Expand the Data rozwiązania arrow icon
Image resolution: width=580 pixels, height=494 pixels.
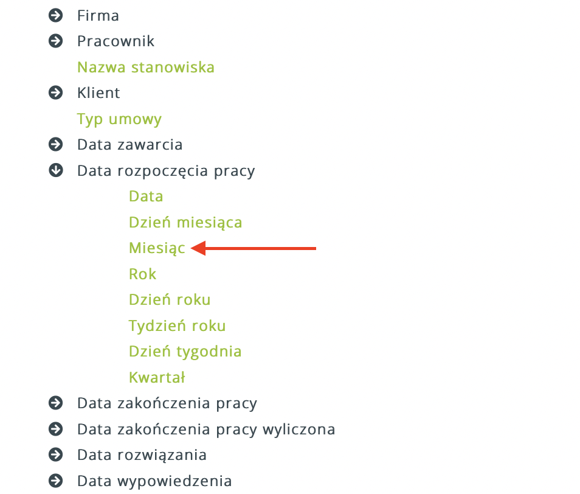[55, 455]
